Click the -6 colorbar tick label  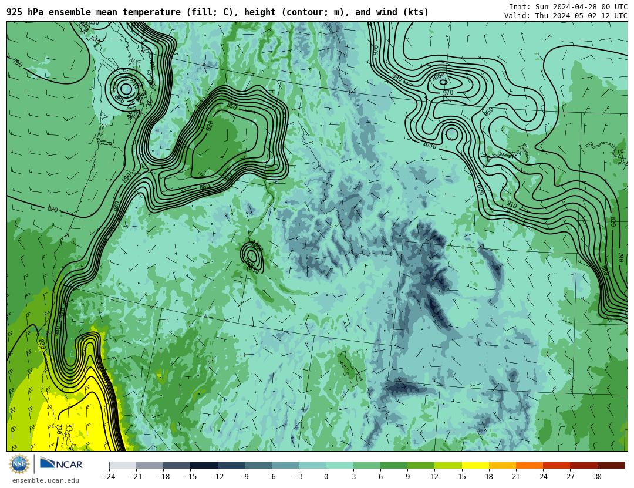pos(271,477)
